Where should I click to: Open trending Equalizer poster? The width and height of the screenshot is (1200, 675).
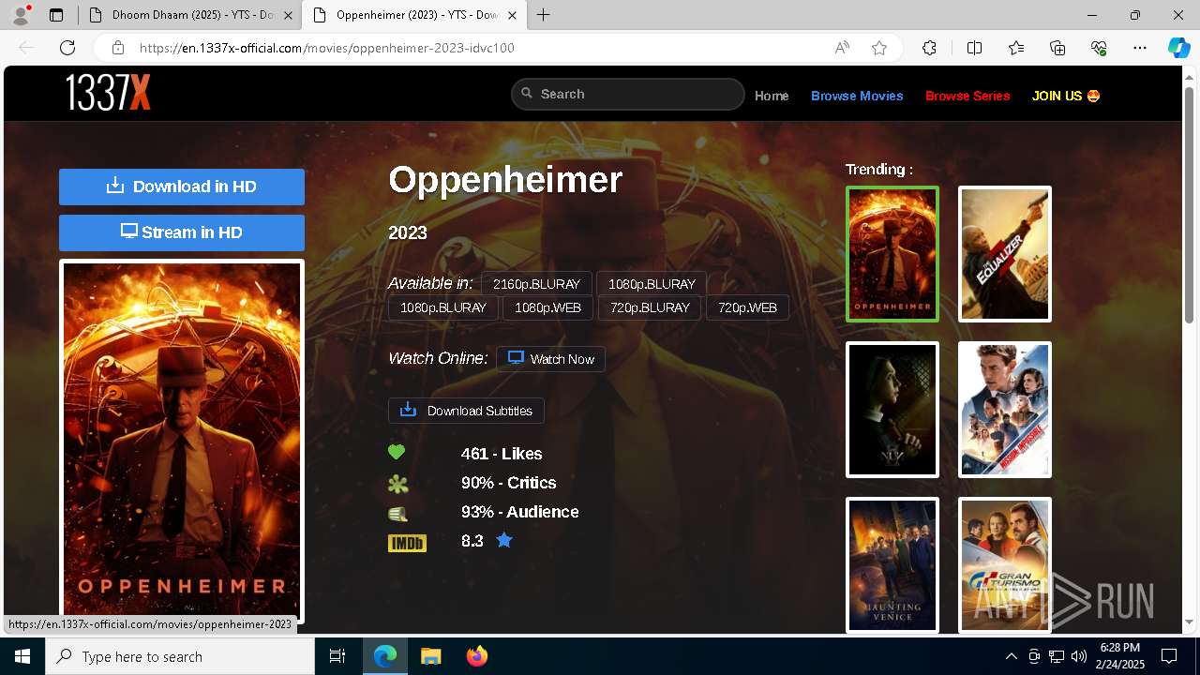1005,254
